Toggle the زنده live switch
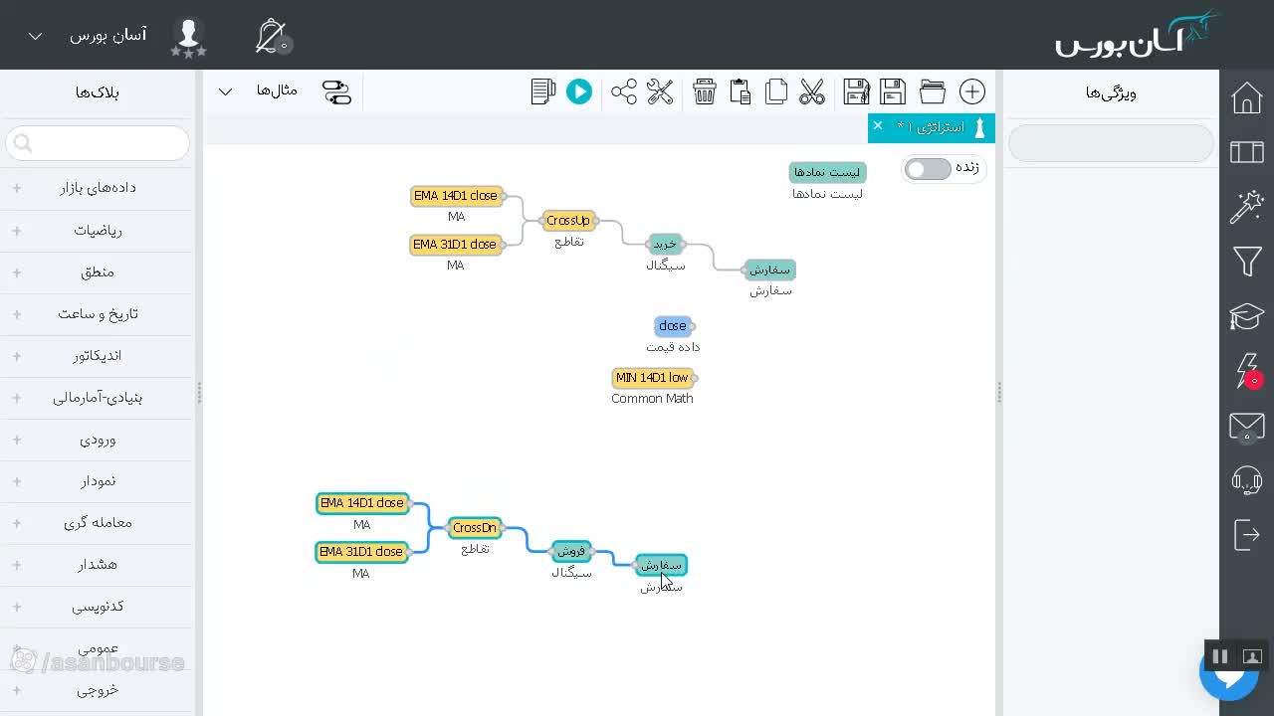 tap(928, 169)
